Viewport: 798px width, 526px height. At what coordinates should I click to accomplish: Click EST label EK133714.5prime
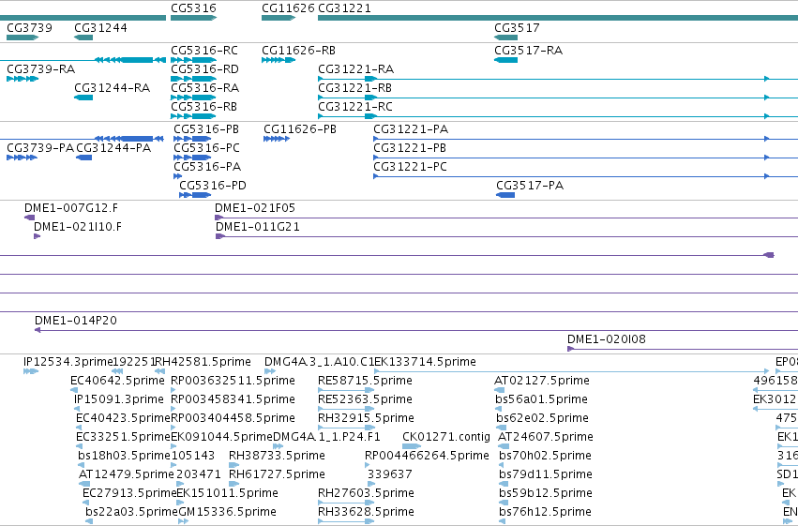point(425,362)
